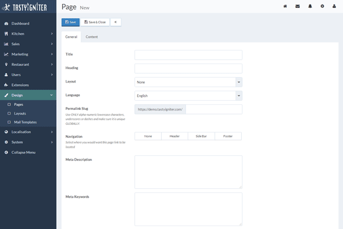Select Header navigation option
The height and width of the screenshot is (229, 343).
(174, 136)
